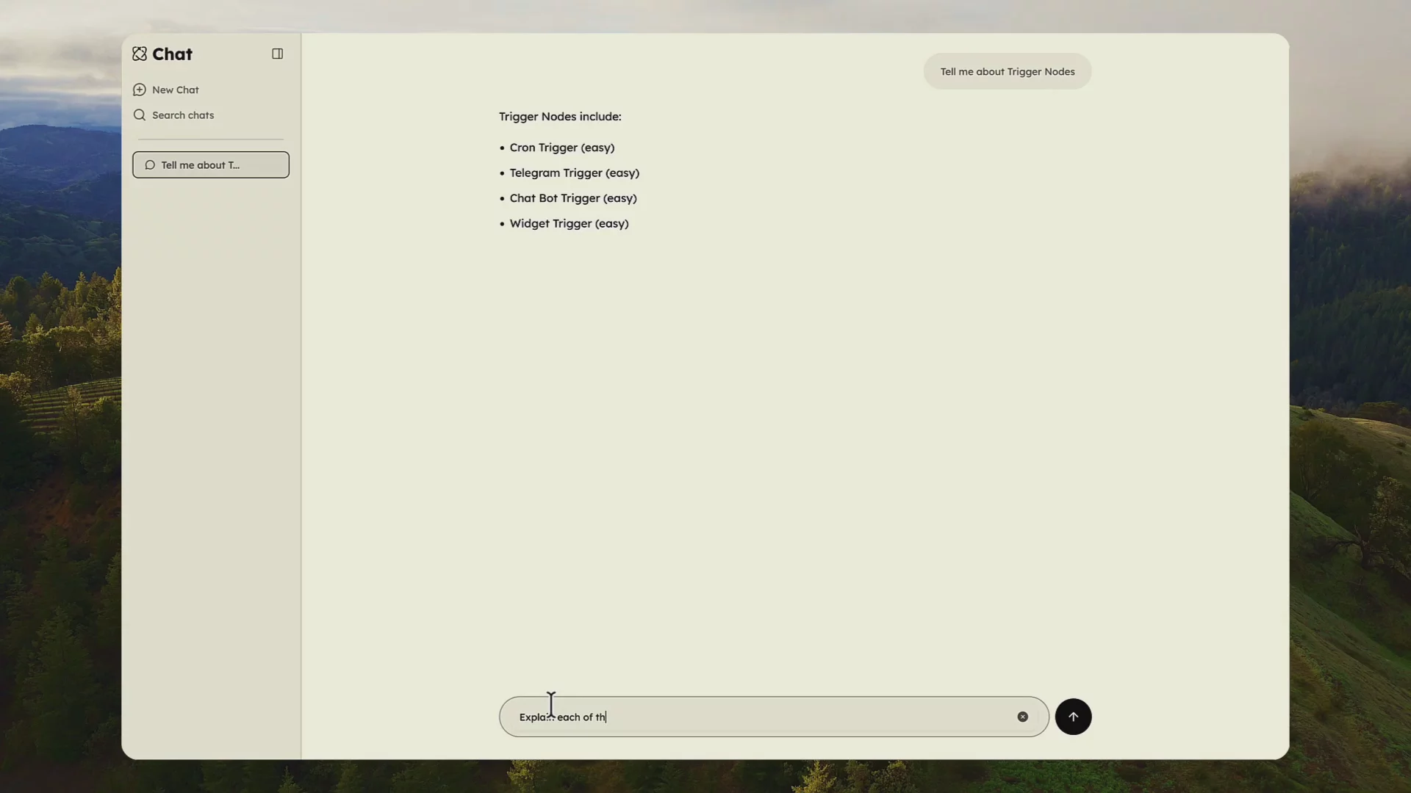Click the Chat app logo icon

pyautogui.click(x=140, y=54)
